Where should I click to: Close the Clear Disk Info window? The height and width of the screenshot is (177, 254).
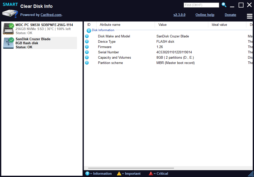(x=249, y=5)
